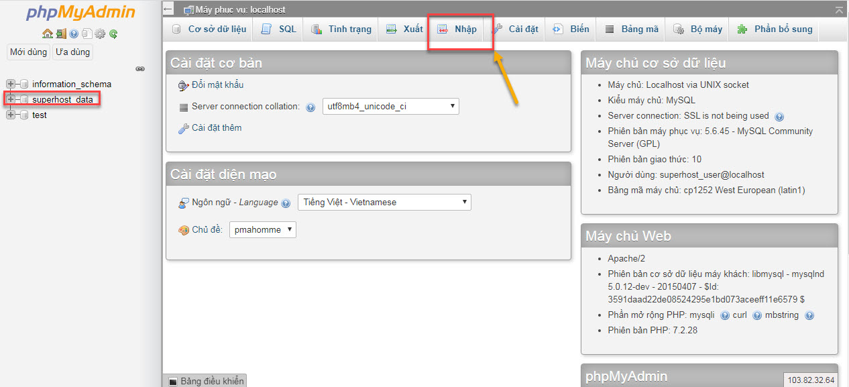Expand the superhost_data database node
849x387 pixels.
11,99
